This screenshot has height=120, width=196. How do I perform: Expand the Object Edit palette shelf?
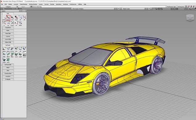(x=8, y=42)
